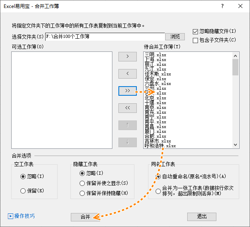Screen dimensions: 250x227
Task: Choose 忽略 radio under 隐藏工作表
Action: (x=82, y=173)
